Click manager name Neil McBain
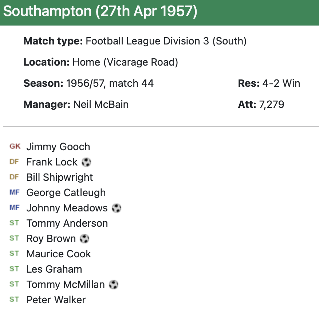This screenshot has height=312, width=319. 101,105
